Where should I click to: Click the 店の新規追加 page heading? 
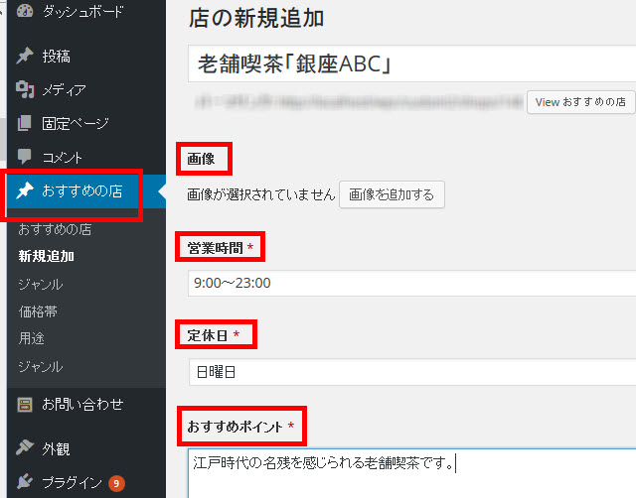point(256,19)
